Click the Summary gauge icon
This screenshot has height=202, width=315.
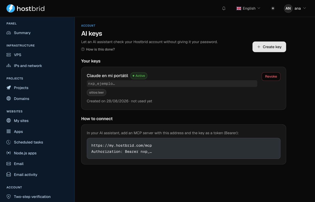click(x=9, y=33)
